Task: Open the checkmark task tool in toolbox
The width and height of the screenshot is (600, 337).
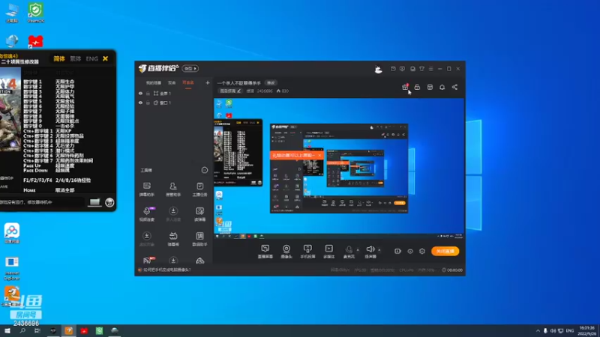Action: tap(199, 189)
